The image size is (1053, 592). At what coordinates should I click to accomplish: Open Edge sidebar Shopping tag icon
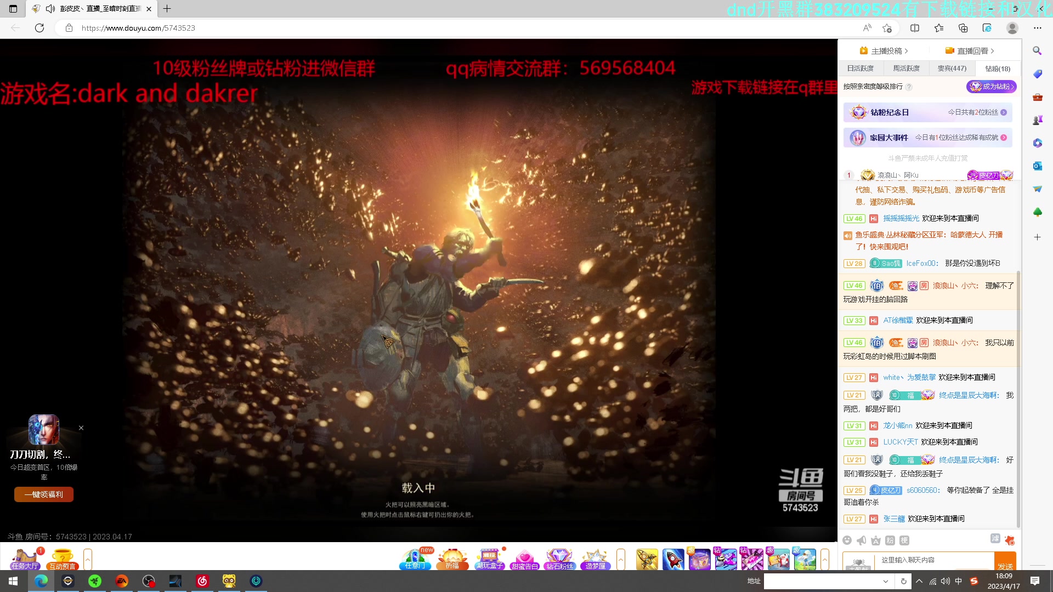tap(1037, 74)
